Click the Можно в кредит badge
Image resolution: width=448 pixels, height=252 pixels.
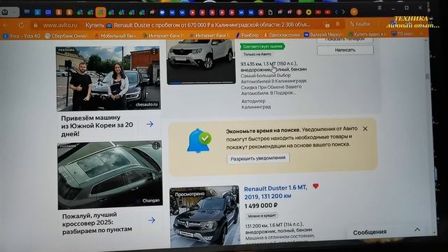(x=262, y=216)
